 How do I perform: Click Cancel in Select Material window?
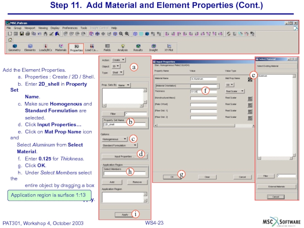[x=276, y=197]
